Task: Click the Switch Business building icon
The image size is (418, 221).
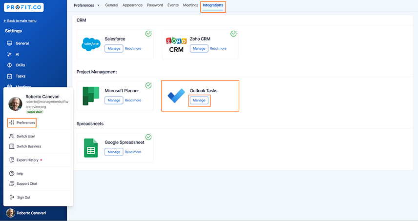Action: tap(12, 146)
